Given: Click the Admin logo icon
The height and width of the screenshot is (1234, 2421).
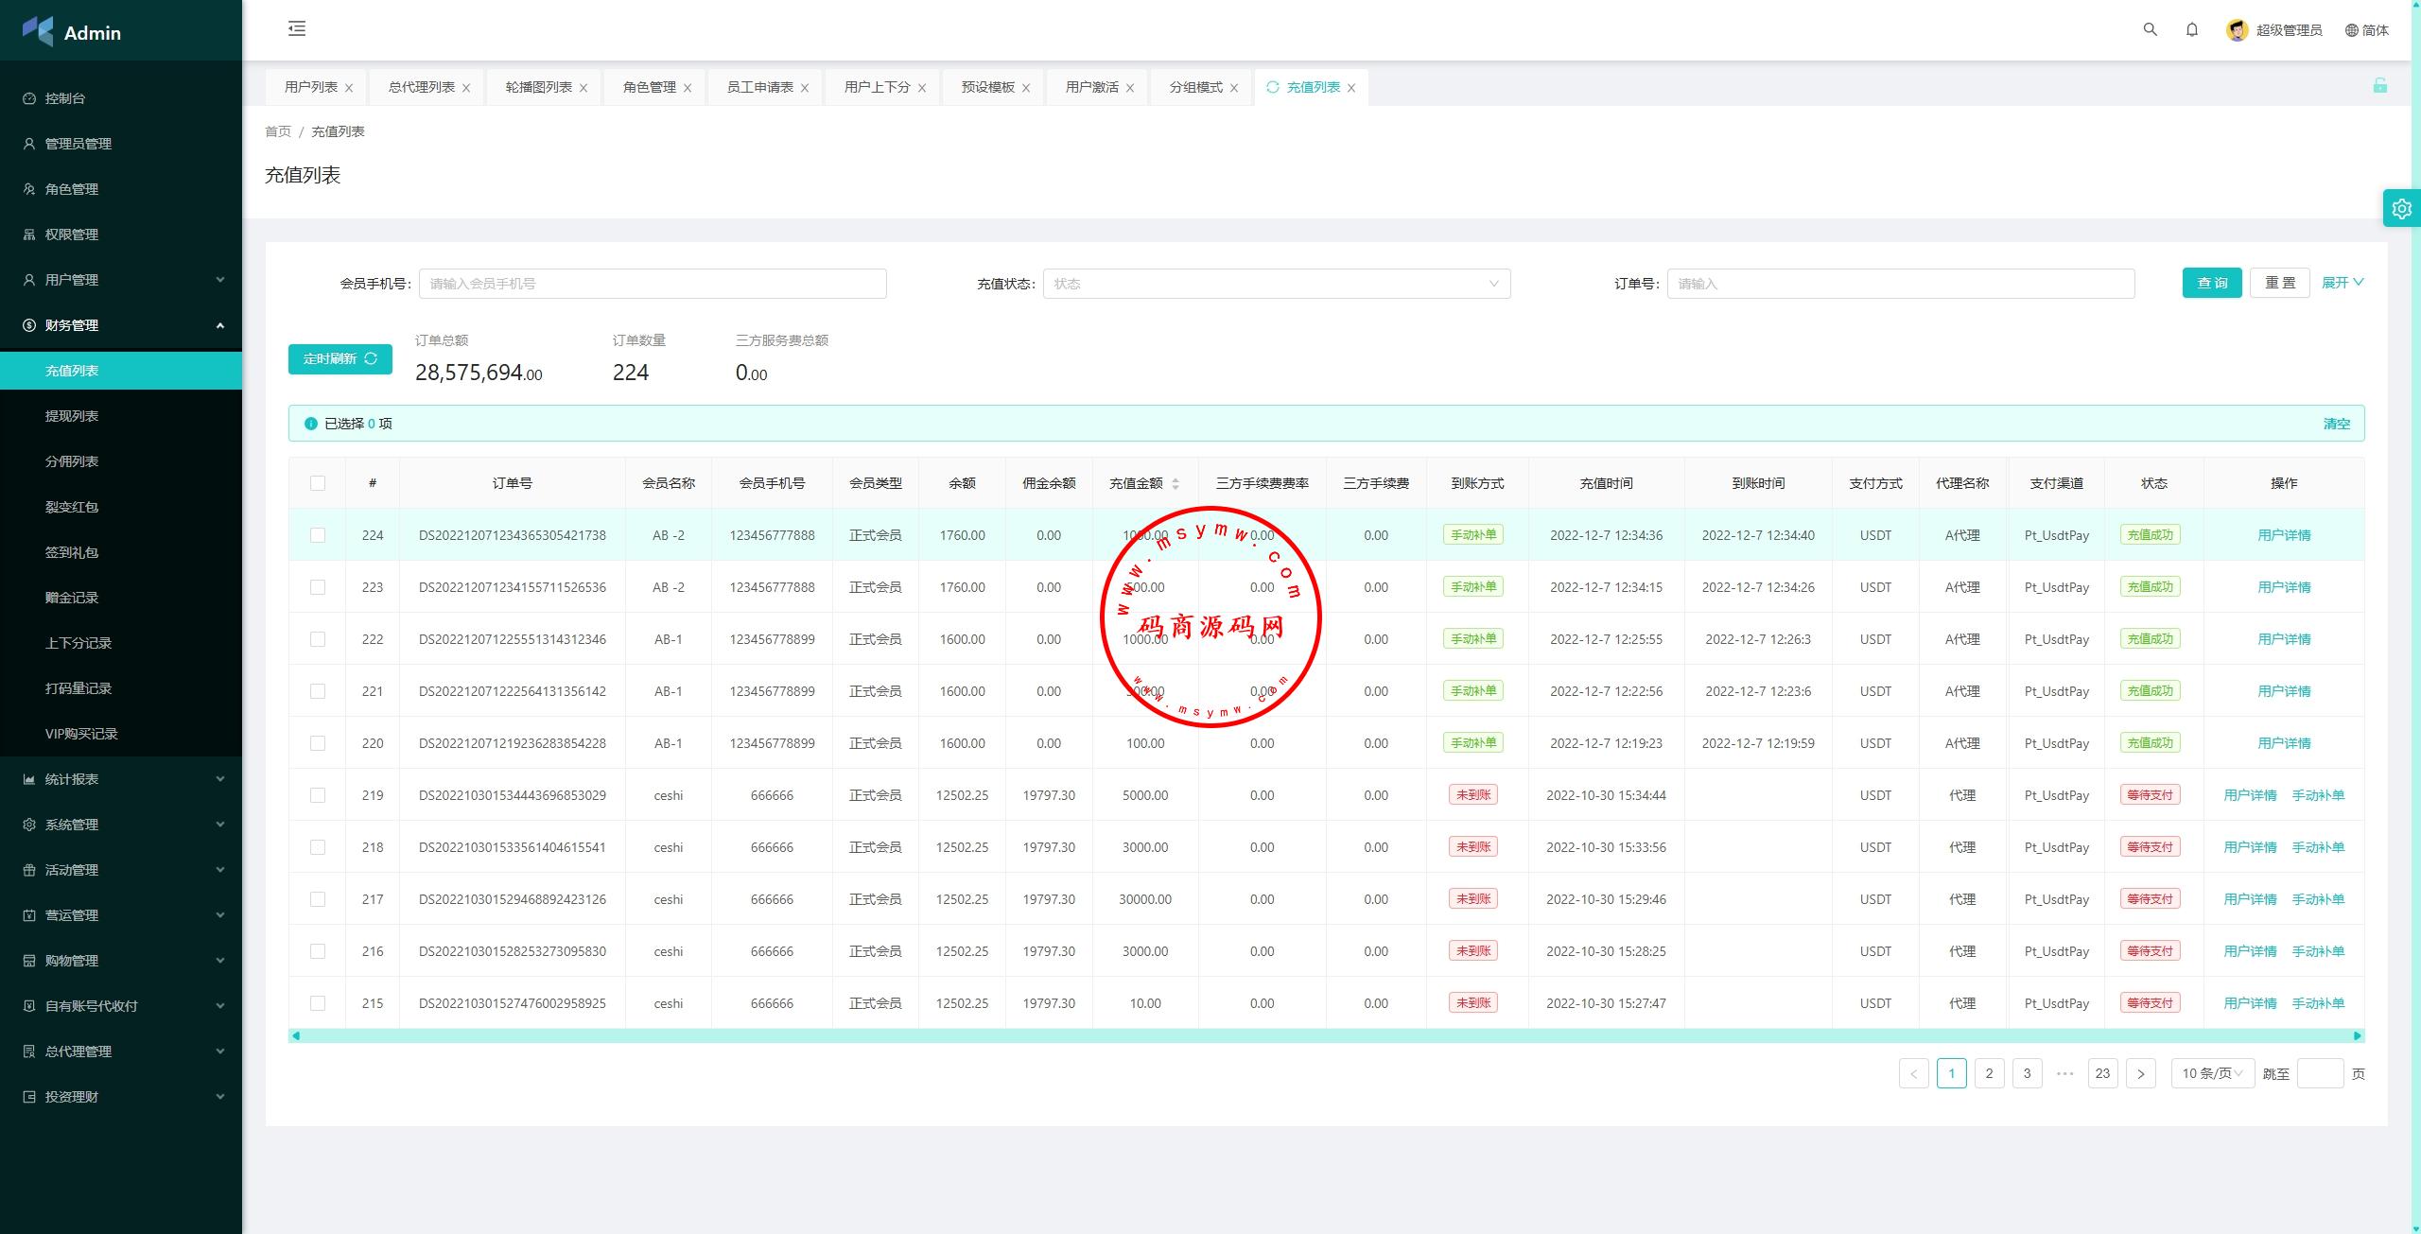Looking at the screenshot, I should point(38,31).
